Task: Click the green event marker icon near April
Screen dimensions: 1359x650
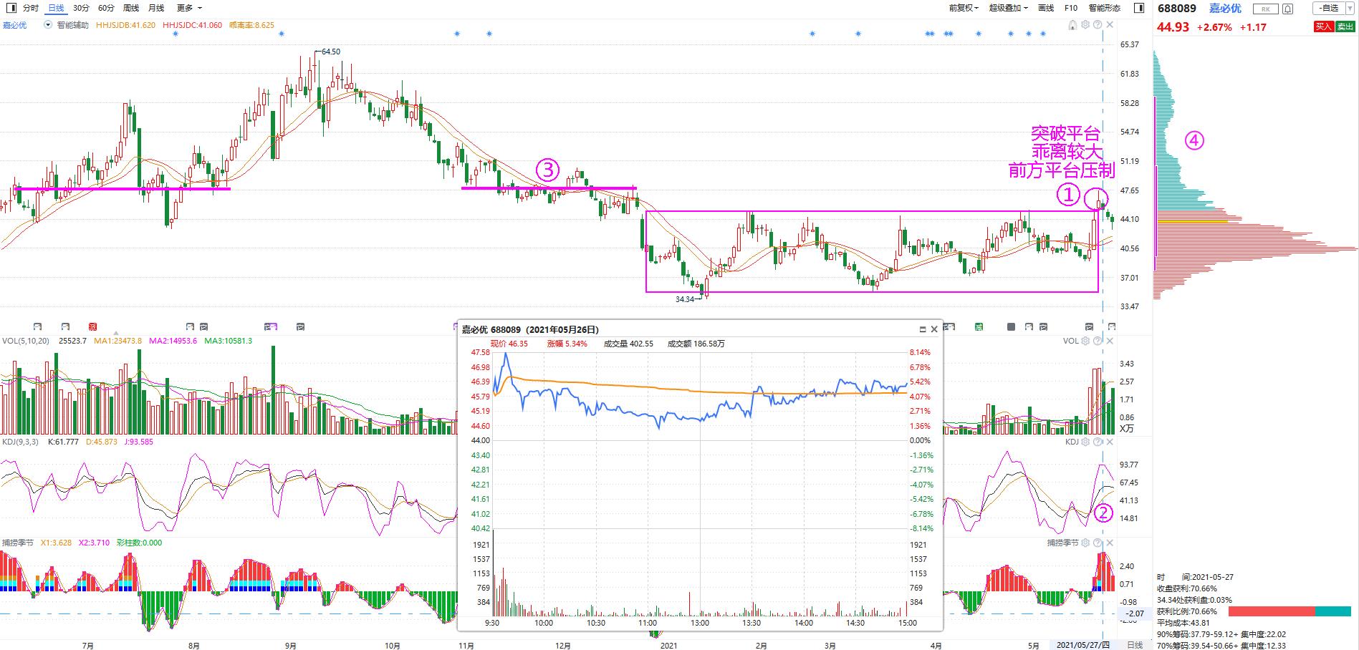Action: click(x=979, y=327)
